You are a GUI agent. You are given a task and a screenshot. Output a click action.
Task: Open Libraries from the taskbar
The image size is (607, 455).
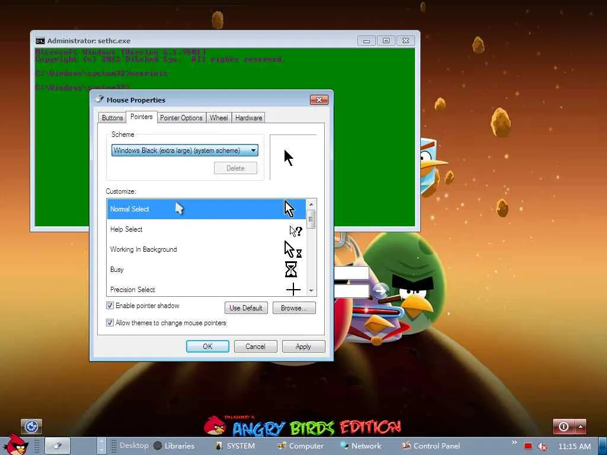(174, 446)
